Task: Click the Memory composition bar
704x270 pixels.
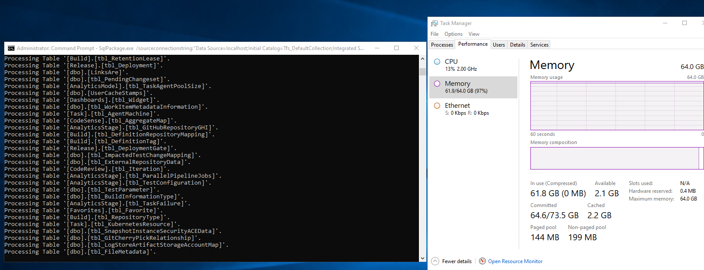Action: pos(617,158)
